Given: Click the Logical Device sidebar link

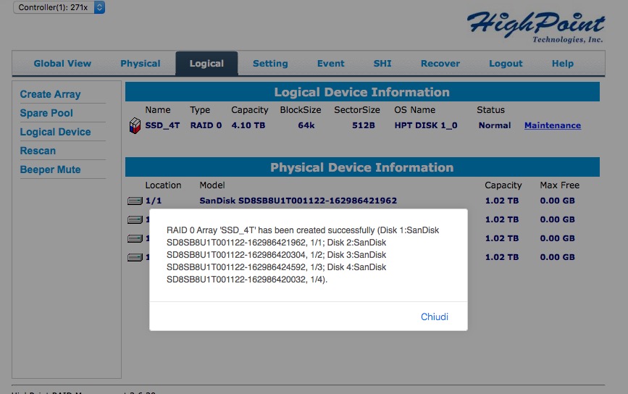Looking at the screenshot, I should (x=55, y=132).
